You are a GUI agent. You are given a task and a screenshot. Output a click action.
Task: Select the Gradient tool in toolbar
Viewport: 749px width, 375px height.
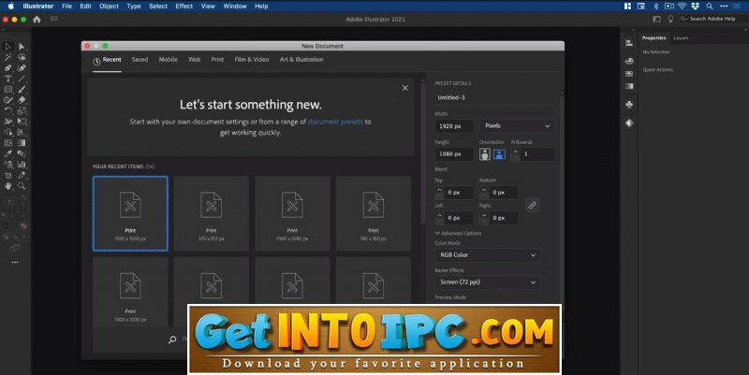click(22, 143)
